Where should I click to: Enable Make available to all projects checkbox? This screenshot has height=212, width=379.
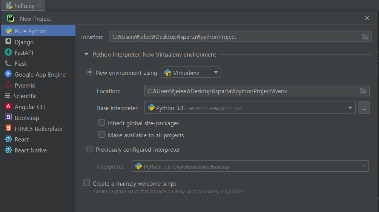[x=101, y=134]
